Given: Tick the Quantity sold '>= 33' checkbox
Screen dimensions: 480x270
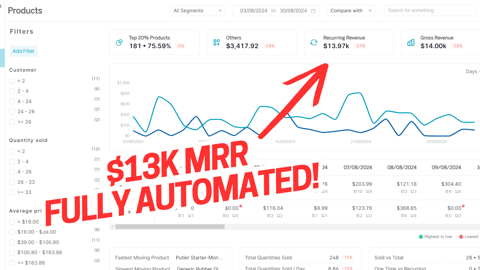Looking at the screenshot, I should click(12, 192).
